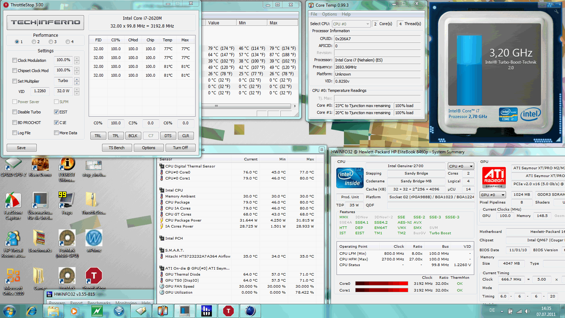Start Fraps from its desktop icon
The width and height of the screenshot is (565, 318).
click(x=67, y=204)
